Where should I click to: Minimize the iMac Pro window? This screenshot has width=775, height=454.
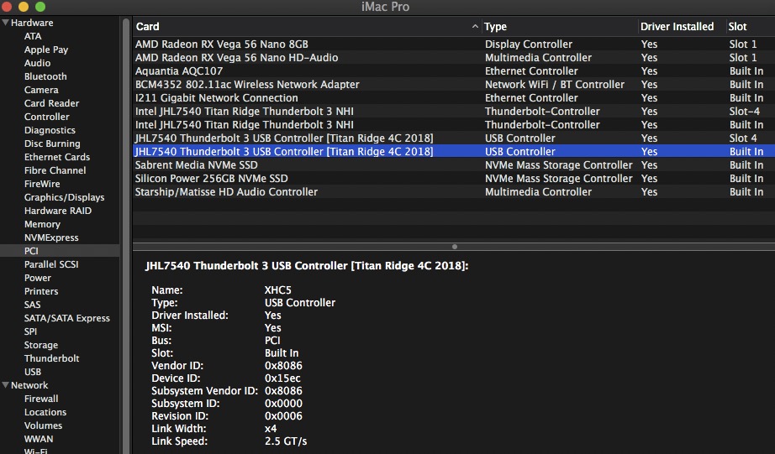pyautogui.click(x=24, y=7)
